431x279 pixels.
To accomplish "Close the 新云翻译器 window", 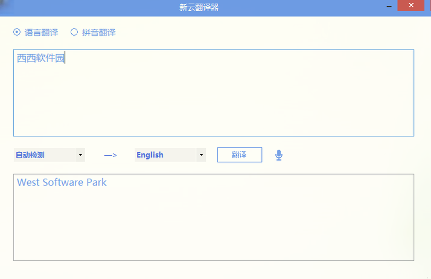I will pyautogui.click(x=411, y=5).
